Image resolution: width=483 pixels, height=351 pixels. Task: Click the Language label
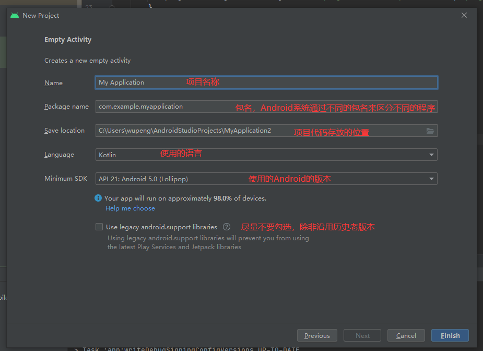coord(59,155)
